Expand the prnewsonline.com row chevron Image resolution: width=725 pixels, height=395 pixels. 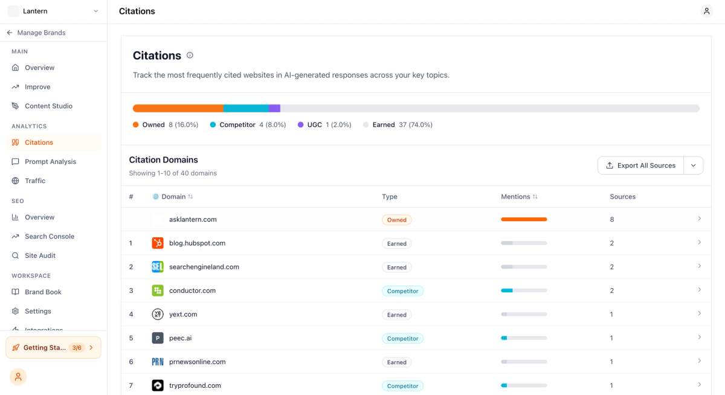coord(700,361)
